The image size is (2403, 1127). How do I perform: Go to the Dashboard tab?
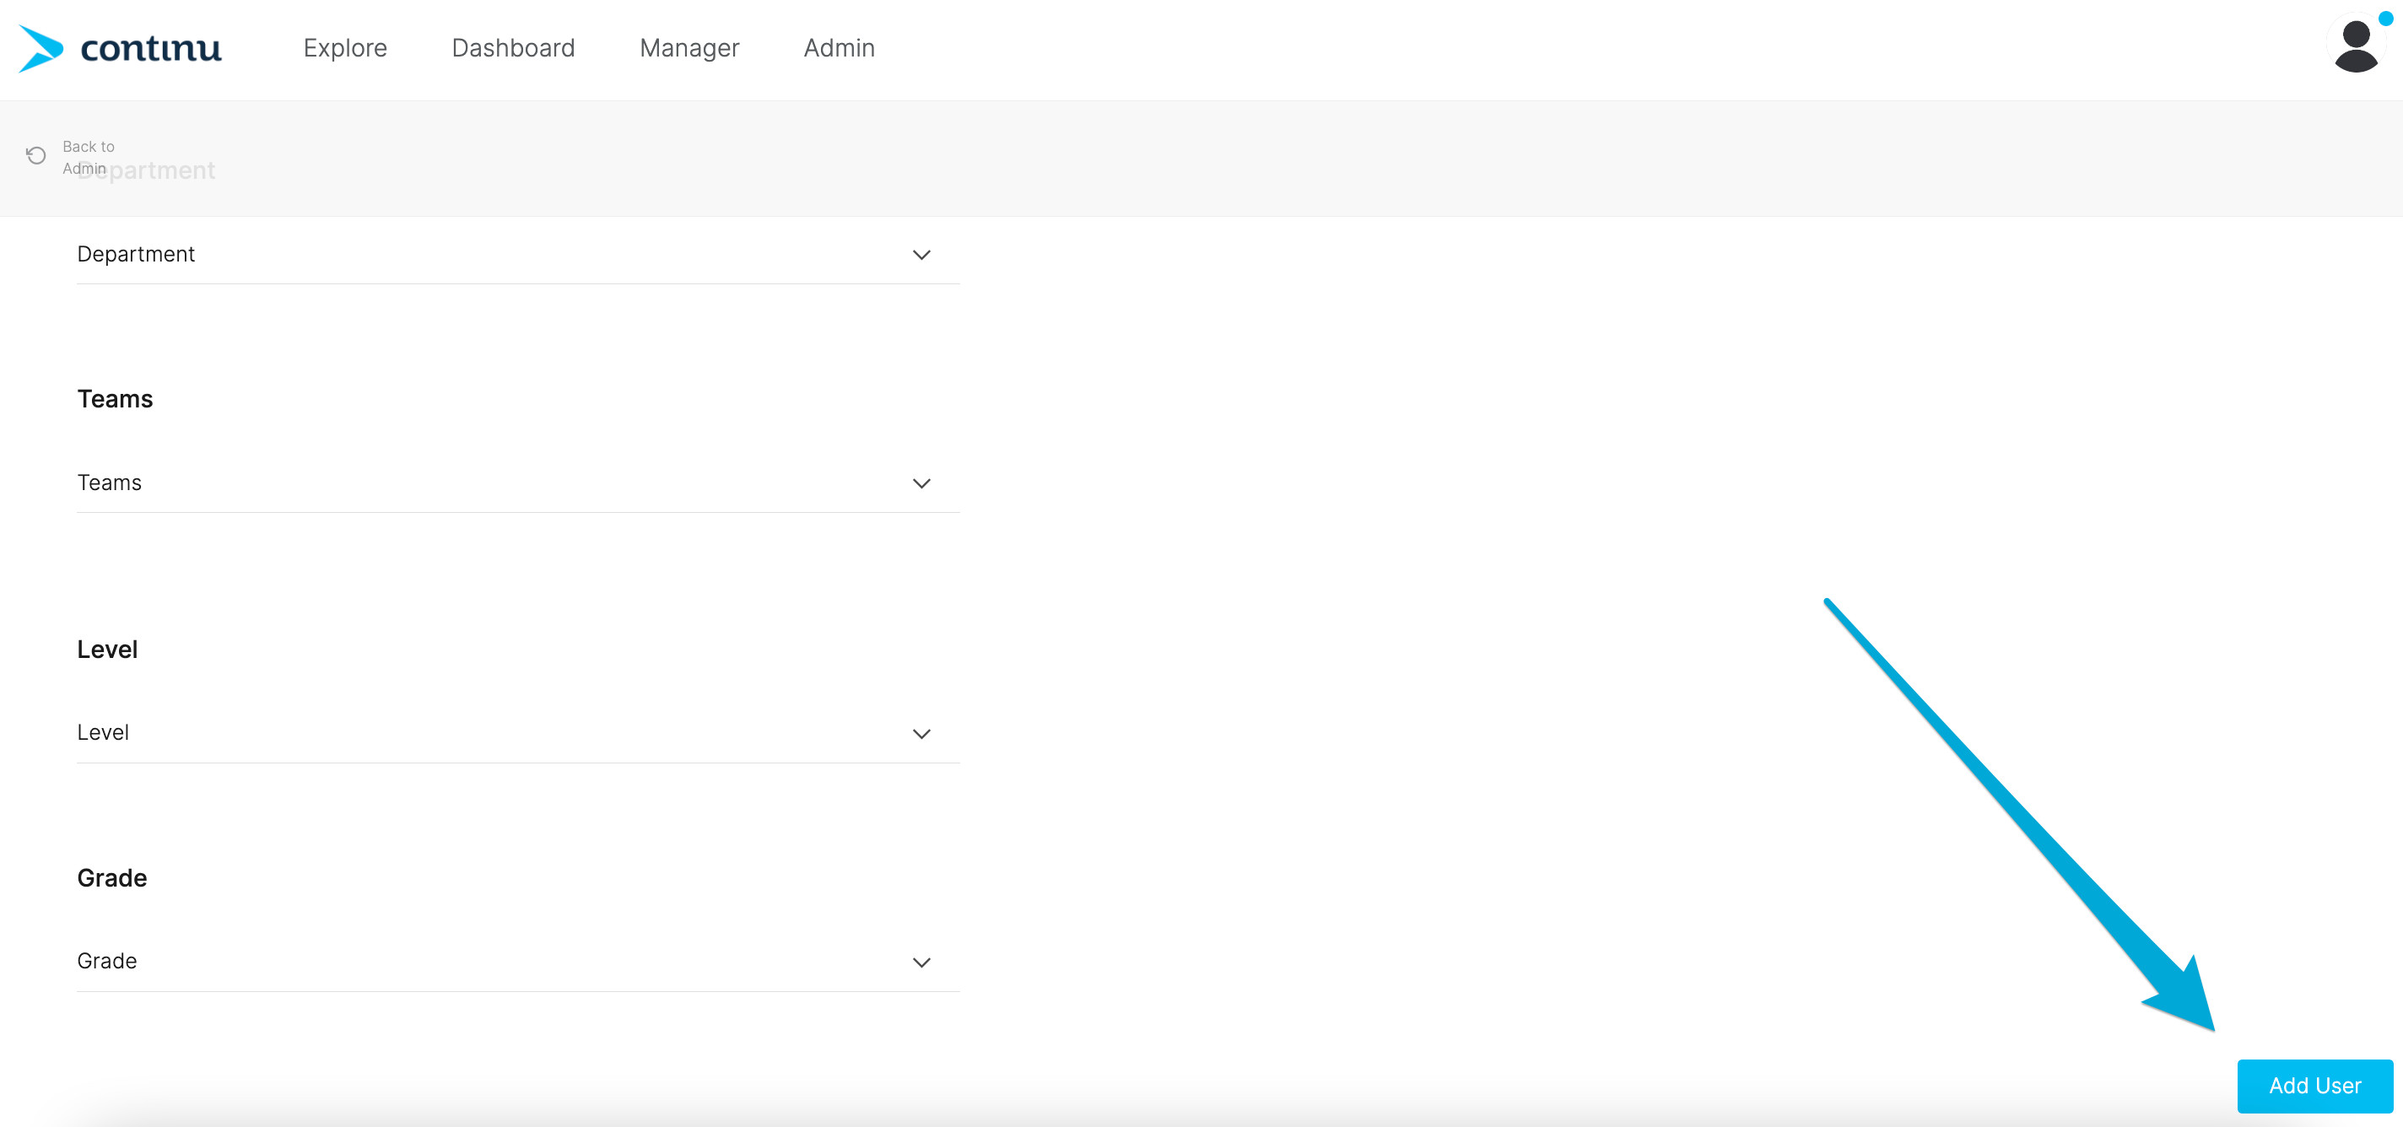(513, 49)
